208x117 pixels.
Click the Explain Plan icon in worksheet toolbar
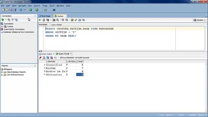point(47,20)
